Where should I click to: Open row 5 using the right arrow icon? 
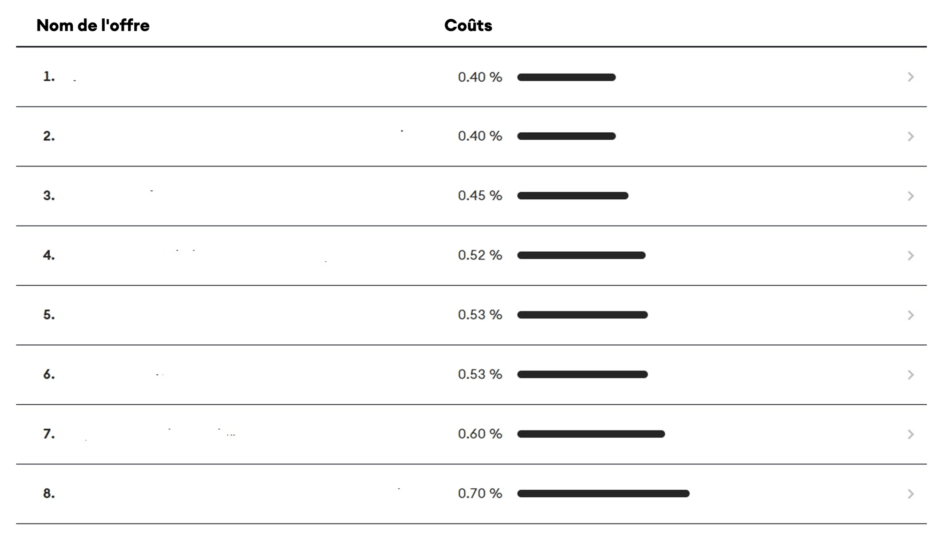point(910,315)
